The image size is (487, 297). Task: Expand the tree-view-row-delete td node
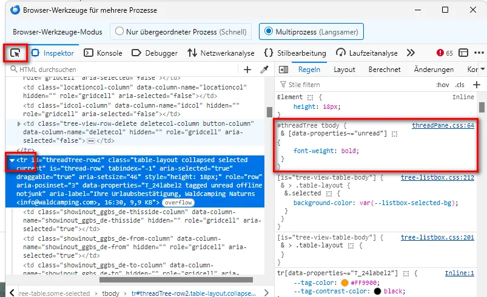(x=19, y=124)
